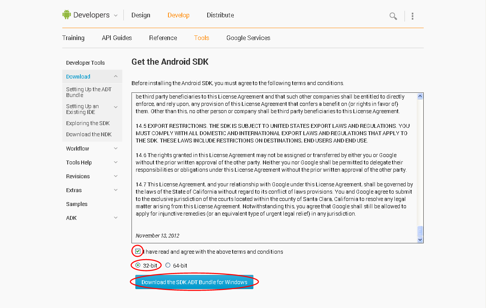Open Workflow sidebar item

[78, 149]
